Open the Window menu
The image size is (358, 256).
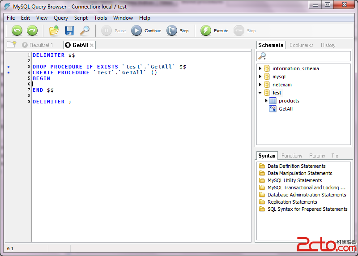pyautogui.click(x=123, y=18)
